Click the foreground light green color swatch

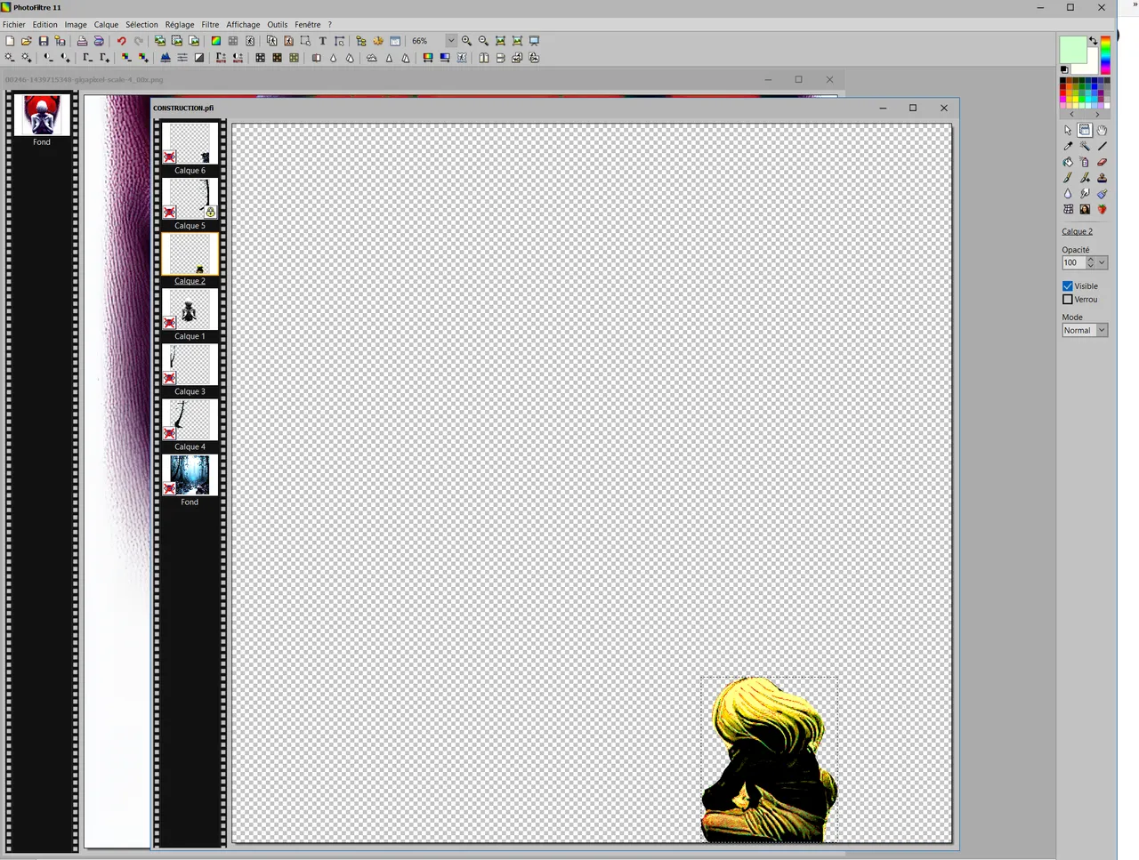[x=1072, y=50]
